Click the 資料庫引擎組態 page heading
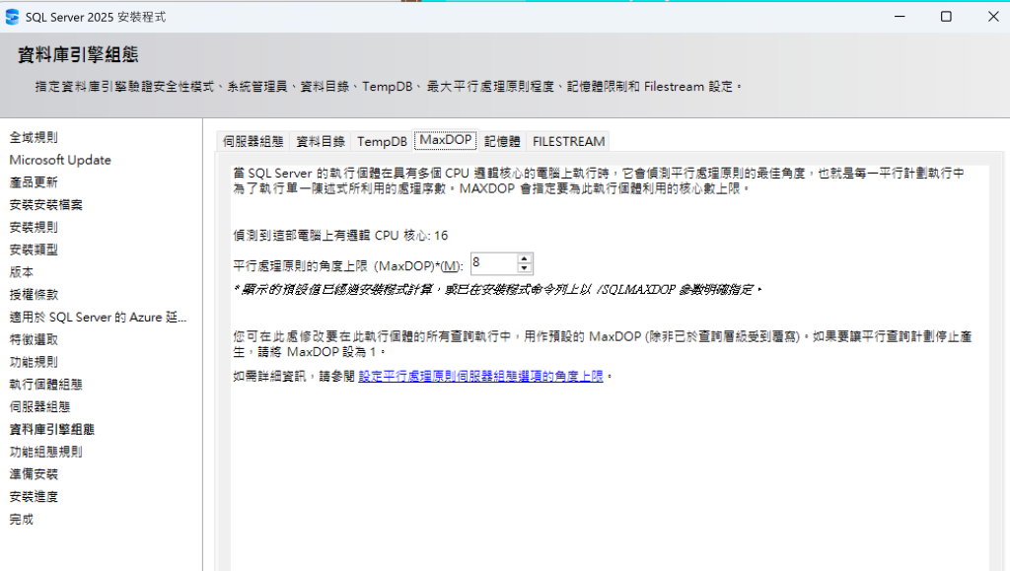The width and height of the screenshot is (1010, 571). (78, 54)
